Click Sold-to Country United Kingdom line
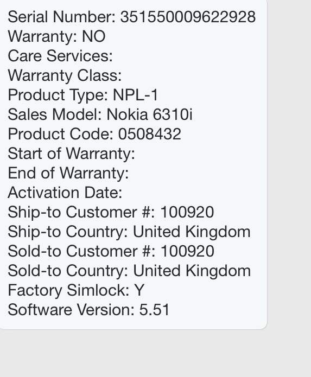The image size is (311, 377). [129, 271]
